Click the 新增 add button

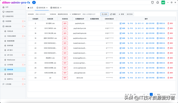coord(121,14)
